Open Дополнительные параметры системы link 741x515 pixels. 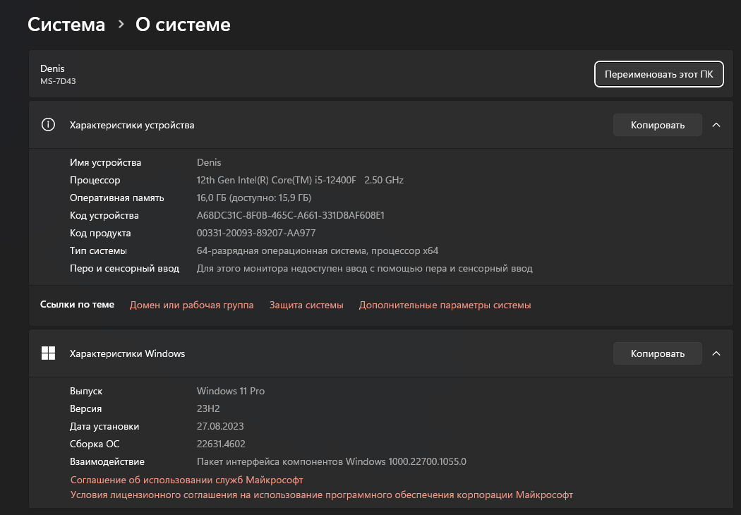445,305
